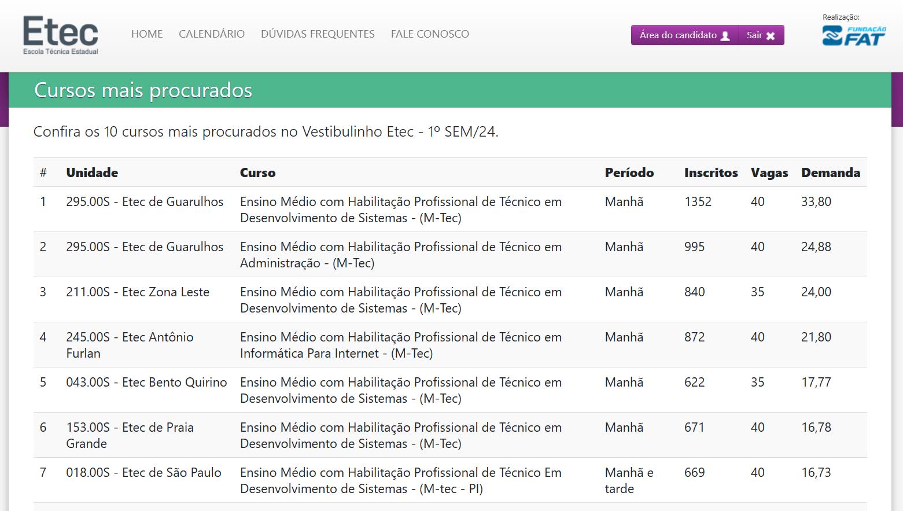Screen dimensions: 903x511
Task: Click the Período column header
Action: point(629,172)
